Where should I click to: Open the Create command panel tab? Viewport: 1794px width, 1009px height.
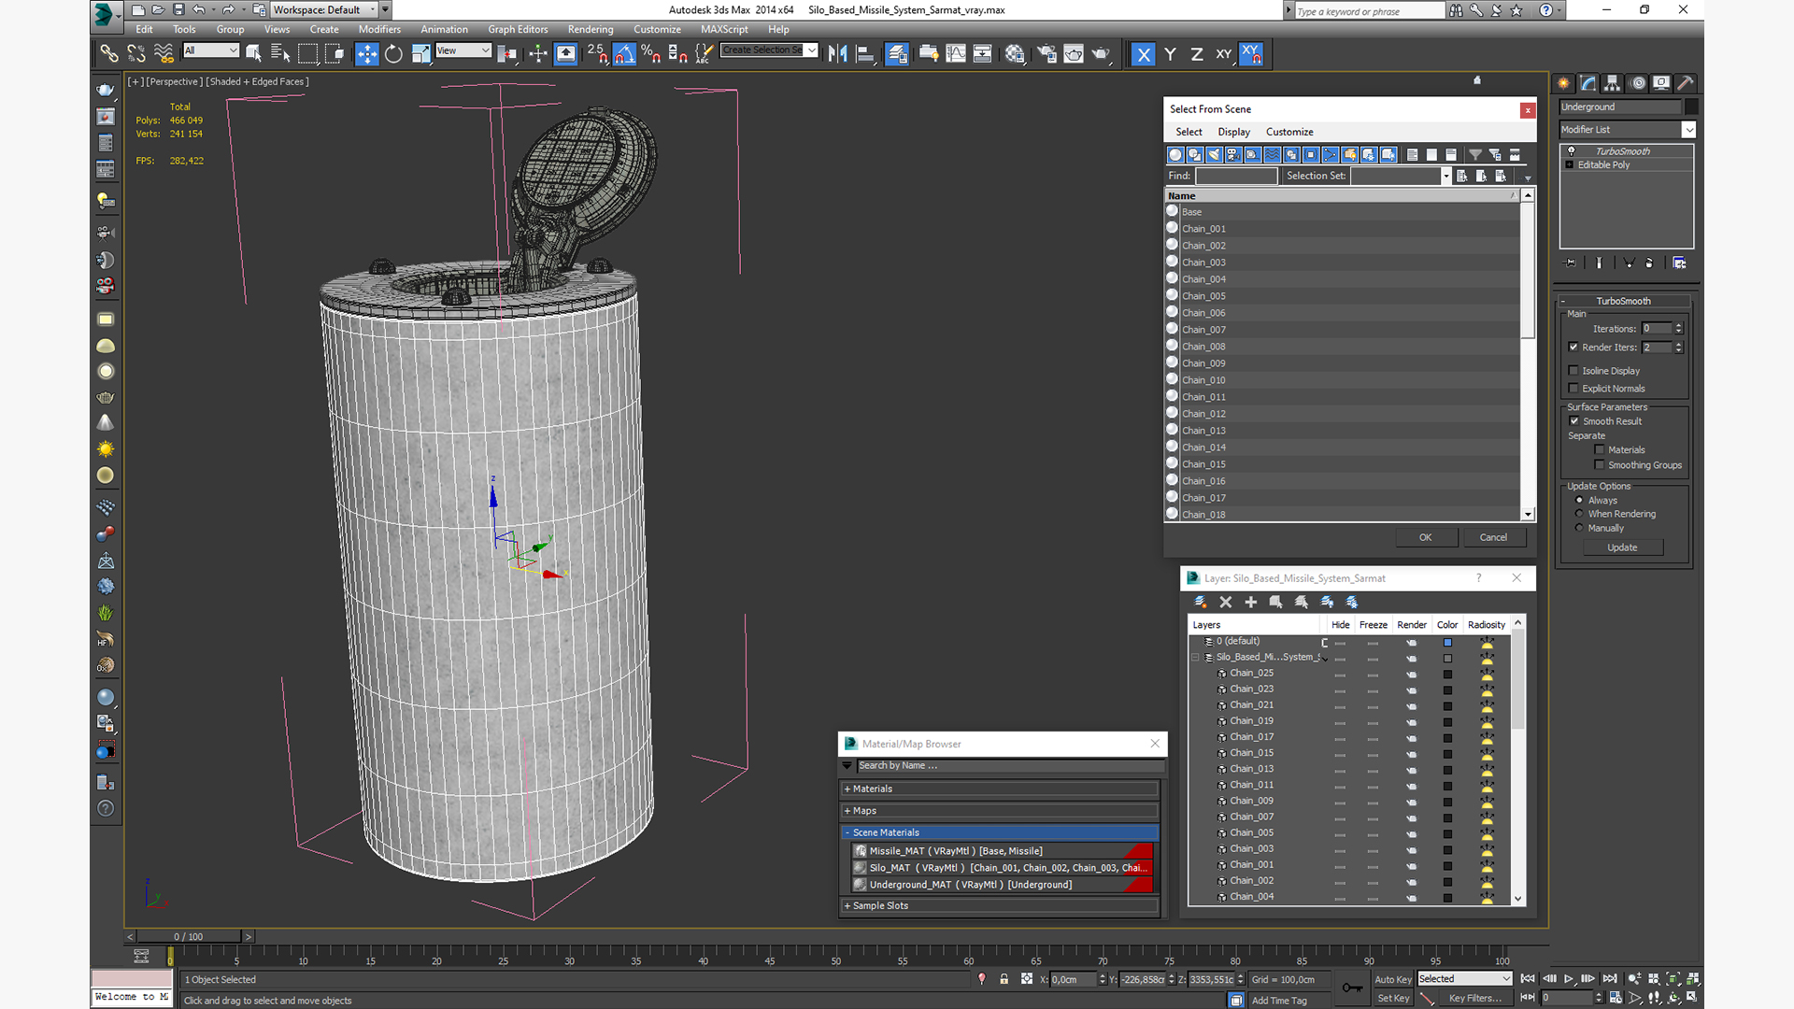click(x=1564, y=83)
